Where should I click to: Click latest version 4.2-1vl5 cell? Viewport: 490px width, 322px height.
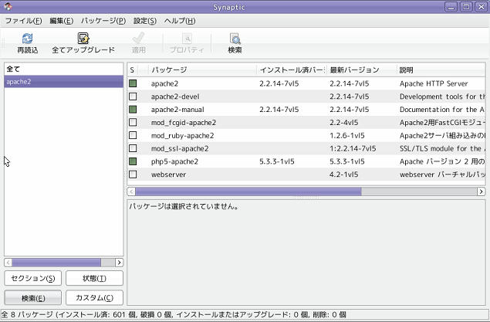pos(343,175)
